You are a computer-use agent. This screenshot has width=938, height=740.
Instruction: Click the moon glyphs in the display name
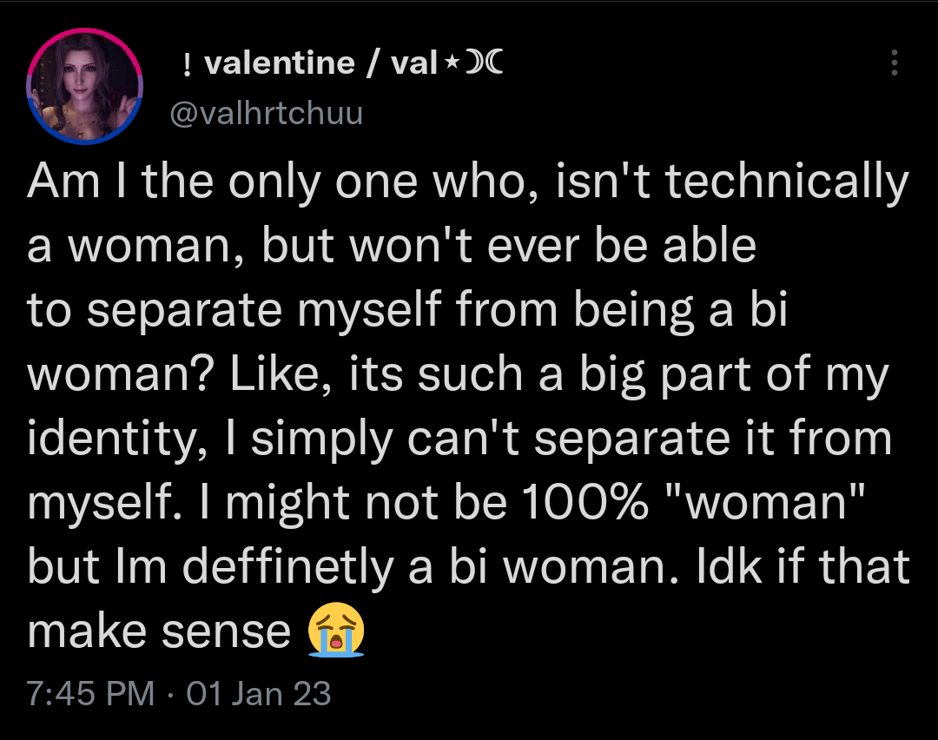(486, 62)
